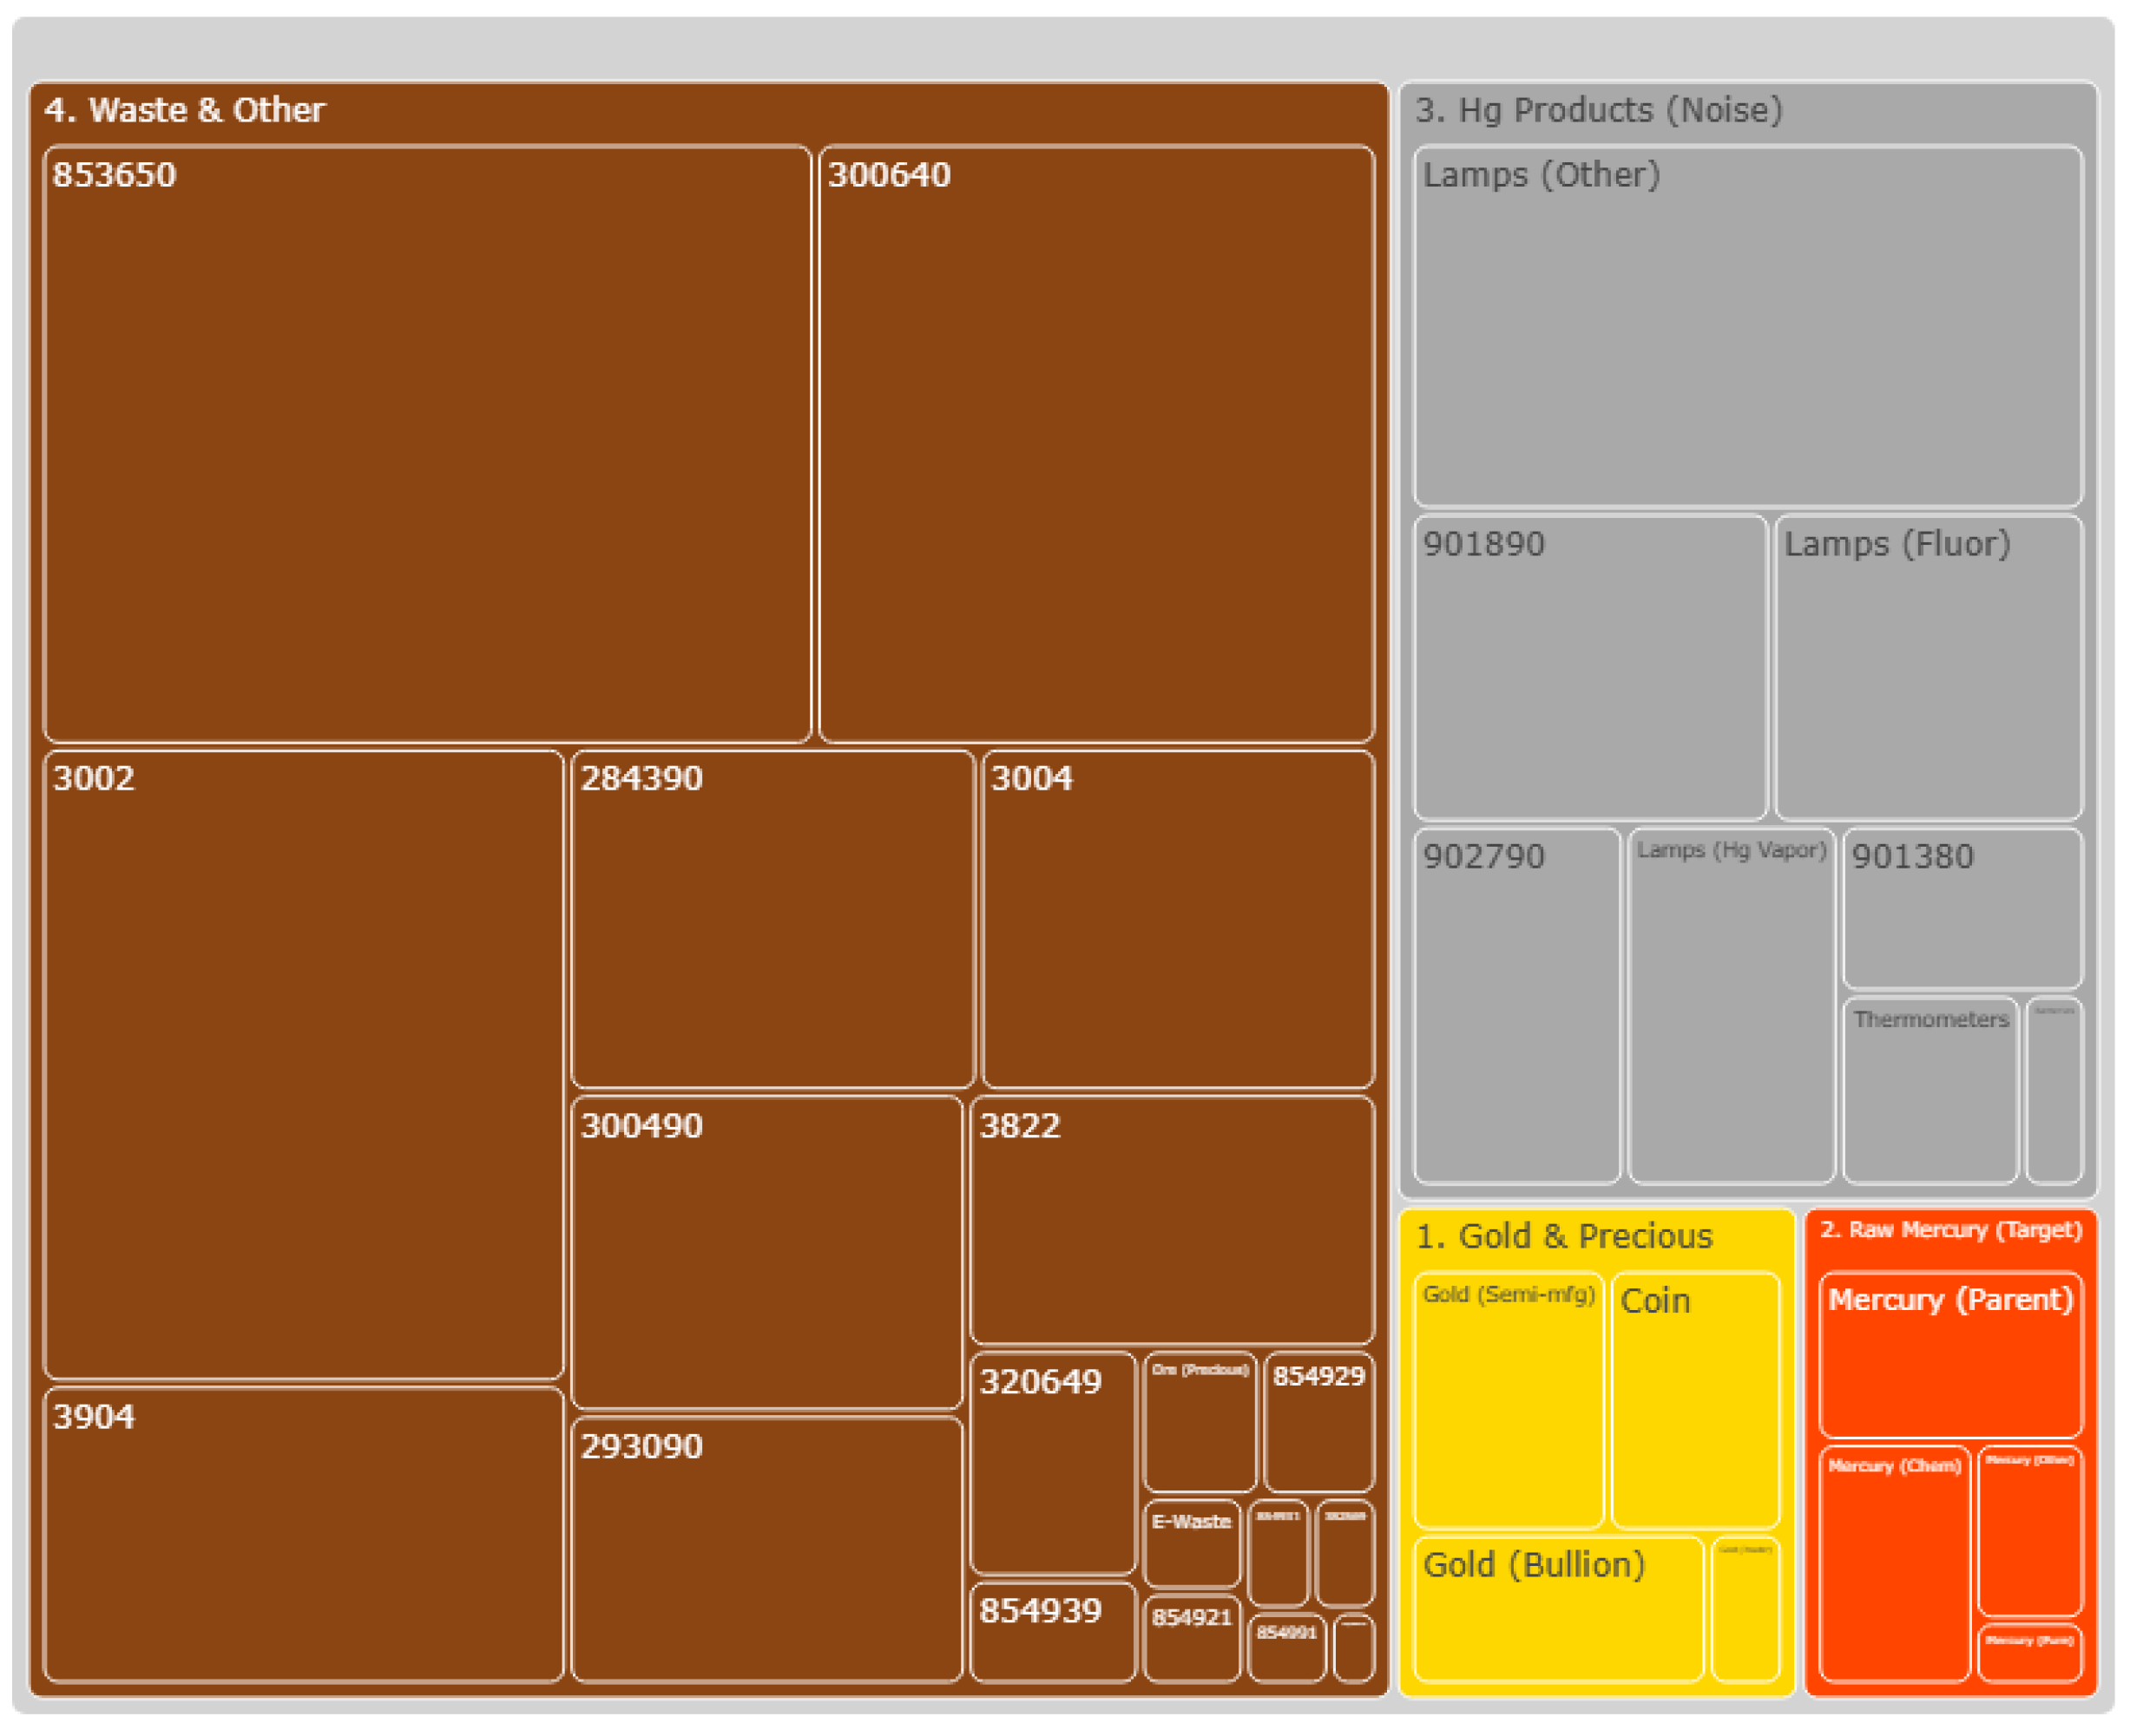Click the Mercury (Parent) block
The image size is (2130, 1736).
click(1950, 1355)
